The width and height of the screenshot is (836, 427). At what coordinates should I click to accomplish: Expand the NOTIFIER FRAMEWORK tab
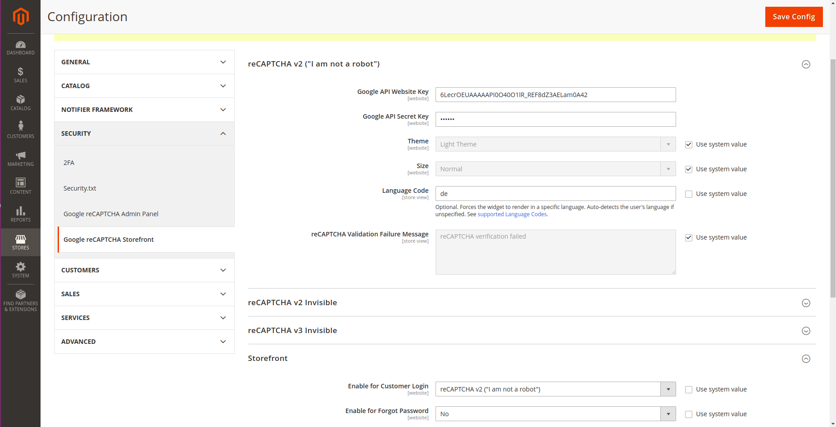coord(144,110)
